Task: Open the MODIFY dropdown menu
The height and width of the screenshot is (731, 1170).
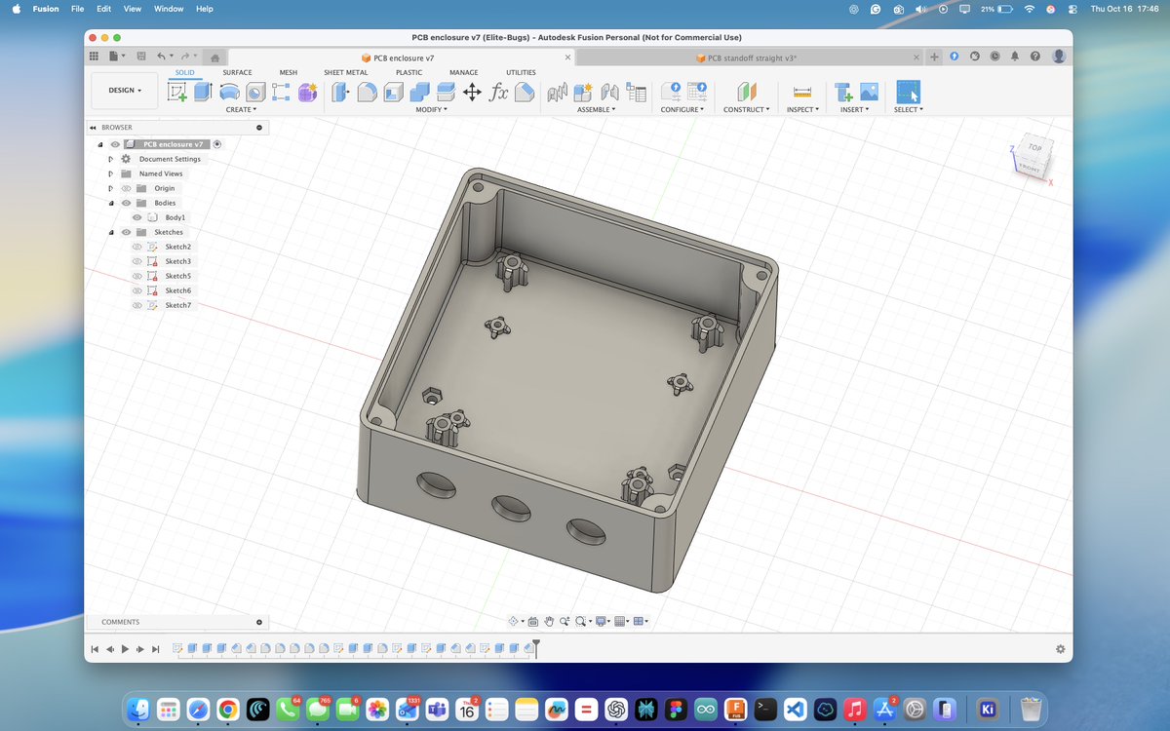Action: (x=432, y=109)
